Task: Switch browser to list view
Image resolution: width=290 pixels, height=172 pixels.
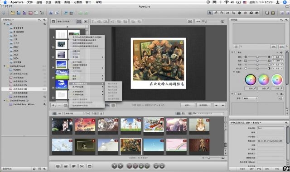Action: pos(60,113)
